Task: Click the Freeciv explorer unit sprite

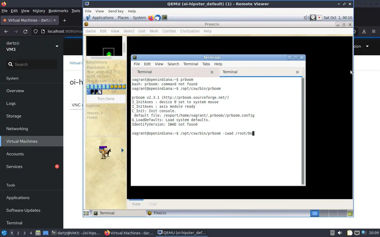Action: (x=105, y=152)
